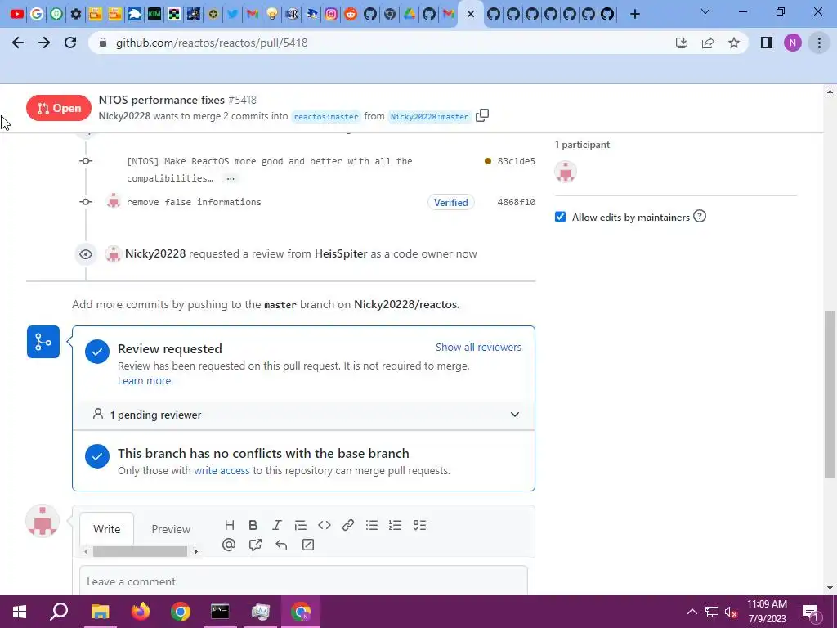Expand the 1 pending reviewer section

(x=304, y=415)
